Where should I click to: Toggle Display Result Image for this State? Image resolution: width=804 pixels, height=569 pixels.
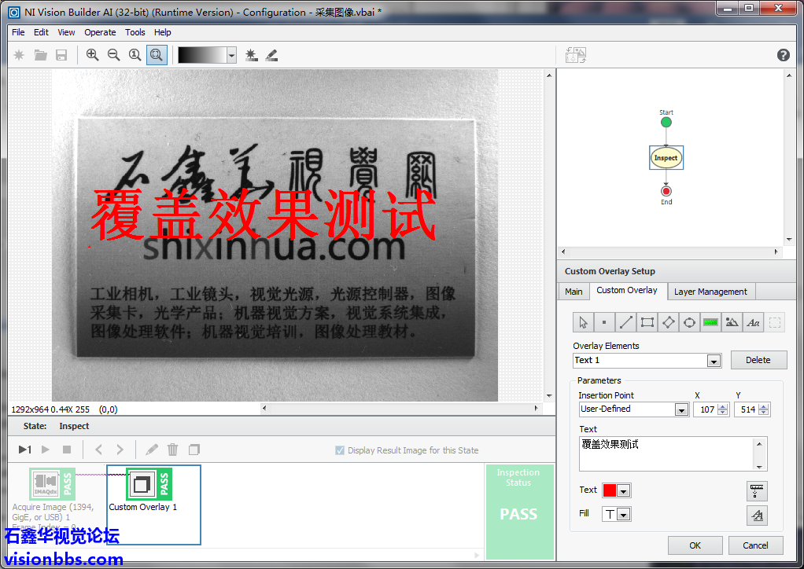[x=340, y=450]
